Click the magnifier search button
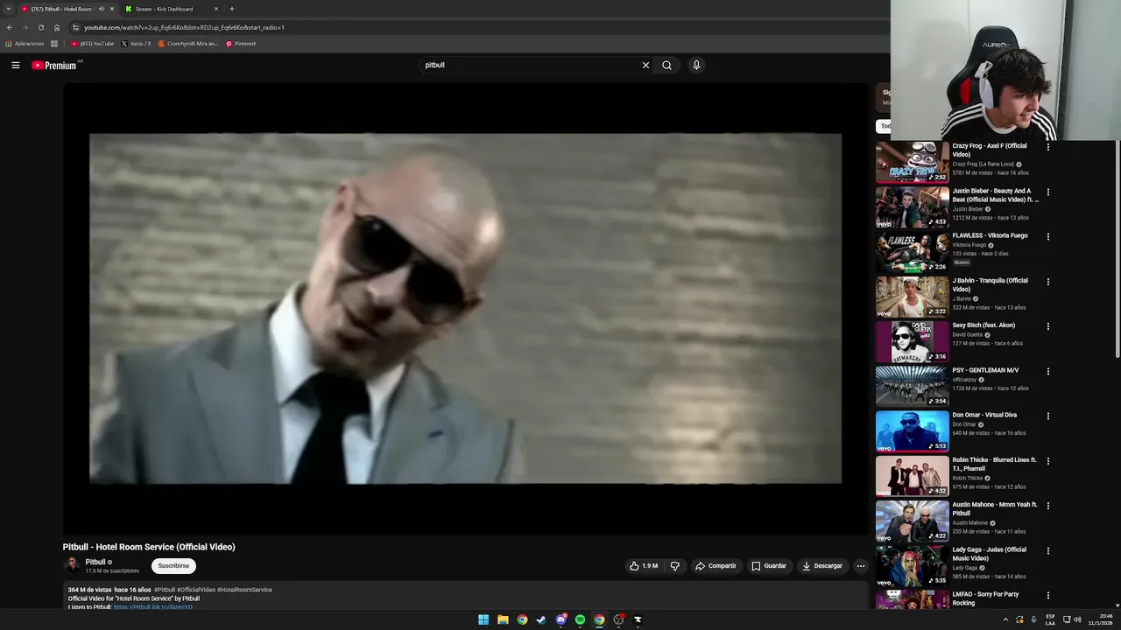This screenshot has height=630, width=1121. [x=666, y=65]
